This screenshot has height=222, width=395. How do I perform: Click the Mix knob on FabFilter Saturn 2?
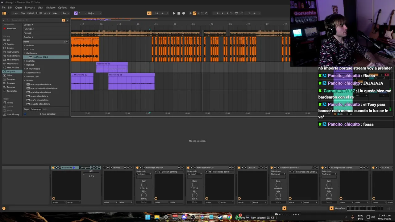pyautogui.click(x=278, y=195)
